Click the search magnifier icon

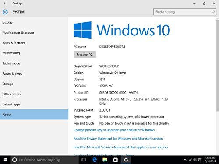click(x=213, y=12)
